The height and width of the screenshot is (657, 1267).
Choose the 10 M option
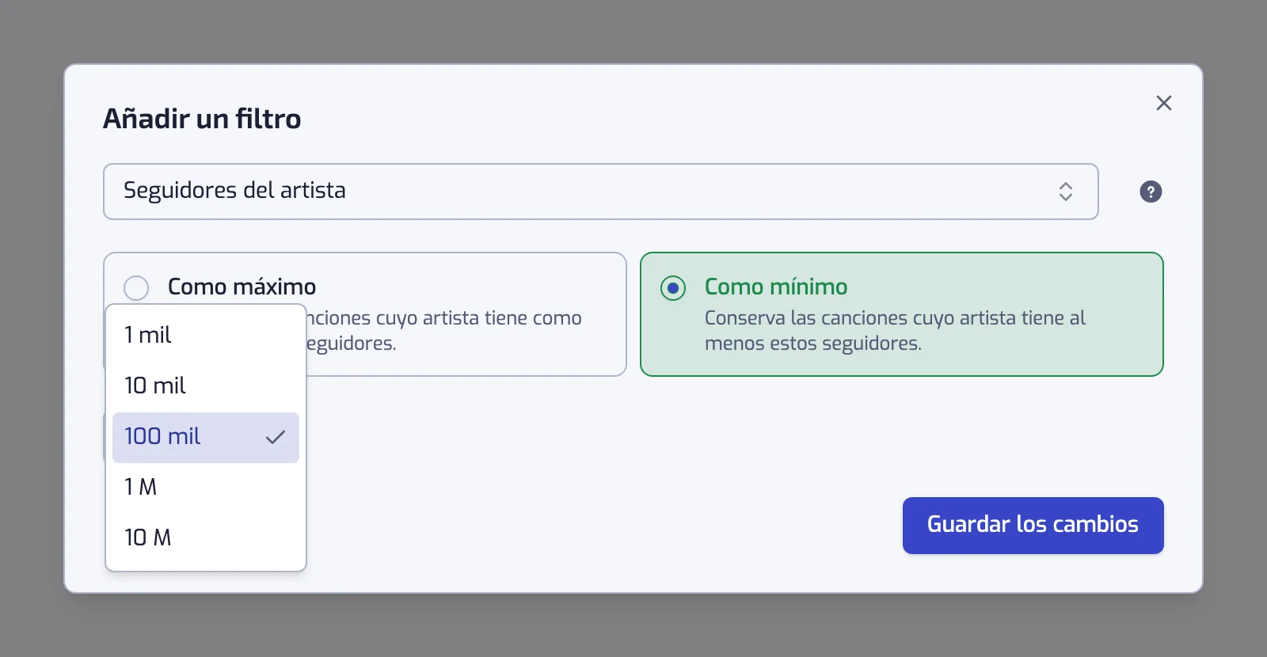click(x=206, y=537)
